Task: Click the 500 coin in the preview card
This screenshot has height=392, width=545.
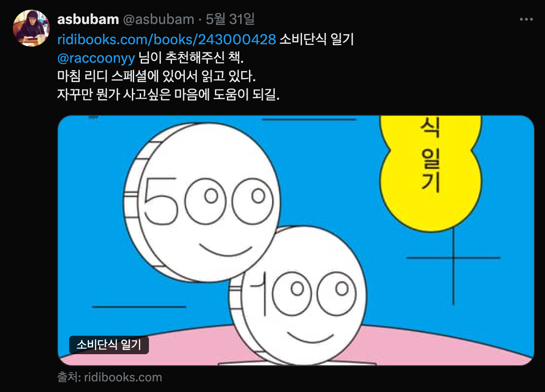Action: click(201, 202)
